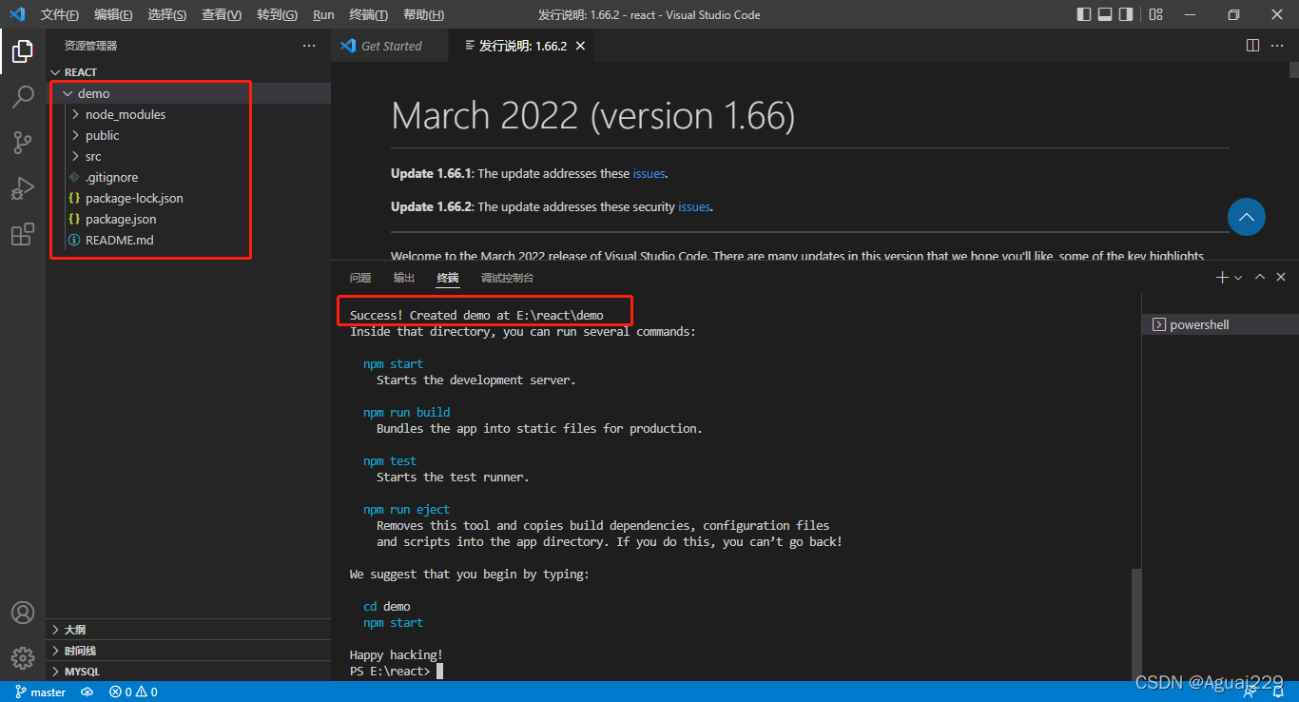Click the VS Code logo in title bar
1299x702 pixels.
click(17, 14)
